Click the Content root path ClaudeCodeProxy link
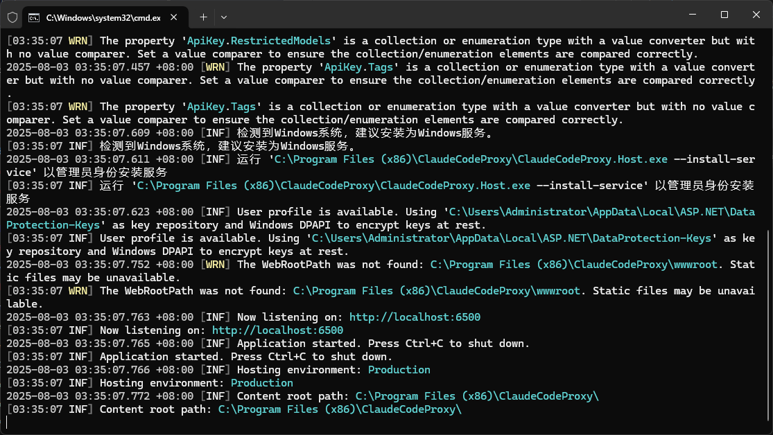The height and width of the screenshot is (435, 773). [478, 396]
